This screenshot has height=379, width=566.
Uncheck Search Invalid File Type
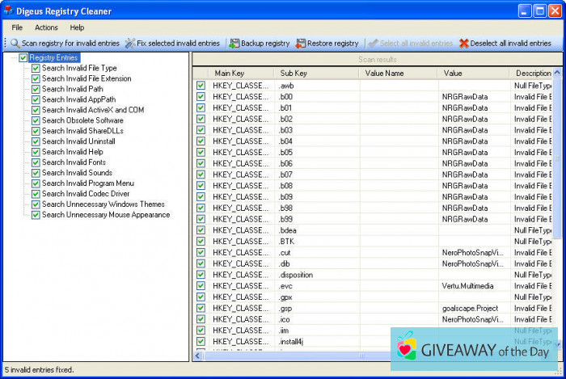[36, 69]
